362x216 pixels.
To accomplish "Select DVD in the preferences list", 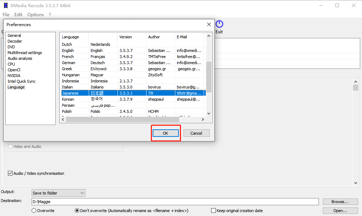I will click(11, 47).
